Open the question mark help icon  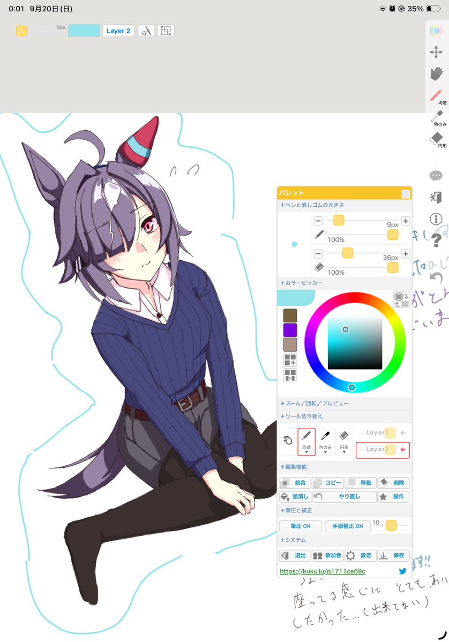[x=436, y=240]
